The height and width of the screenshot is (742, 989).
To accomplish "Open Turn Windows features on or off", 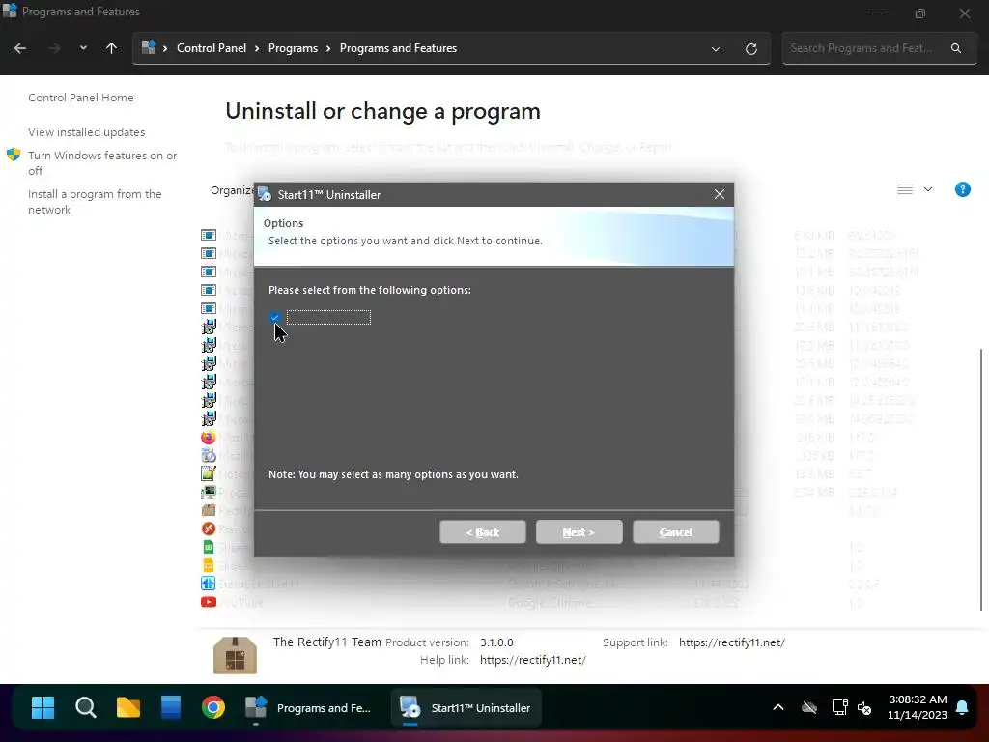I will (102, 162).
